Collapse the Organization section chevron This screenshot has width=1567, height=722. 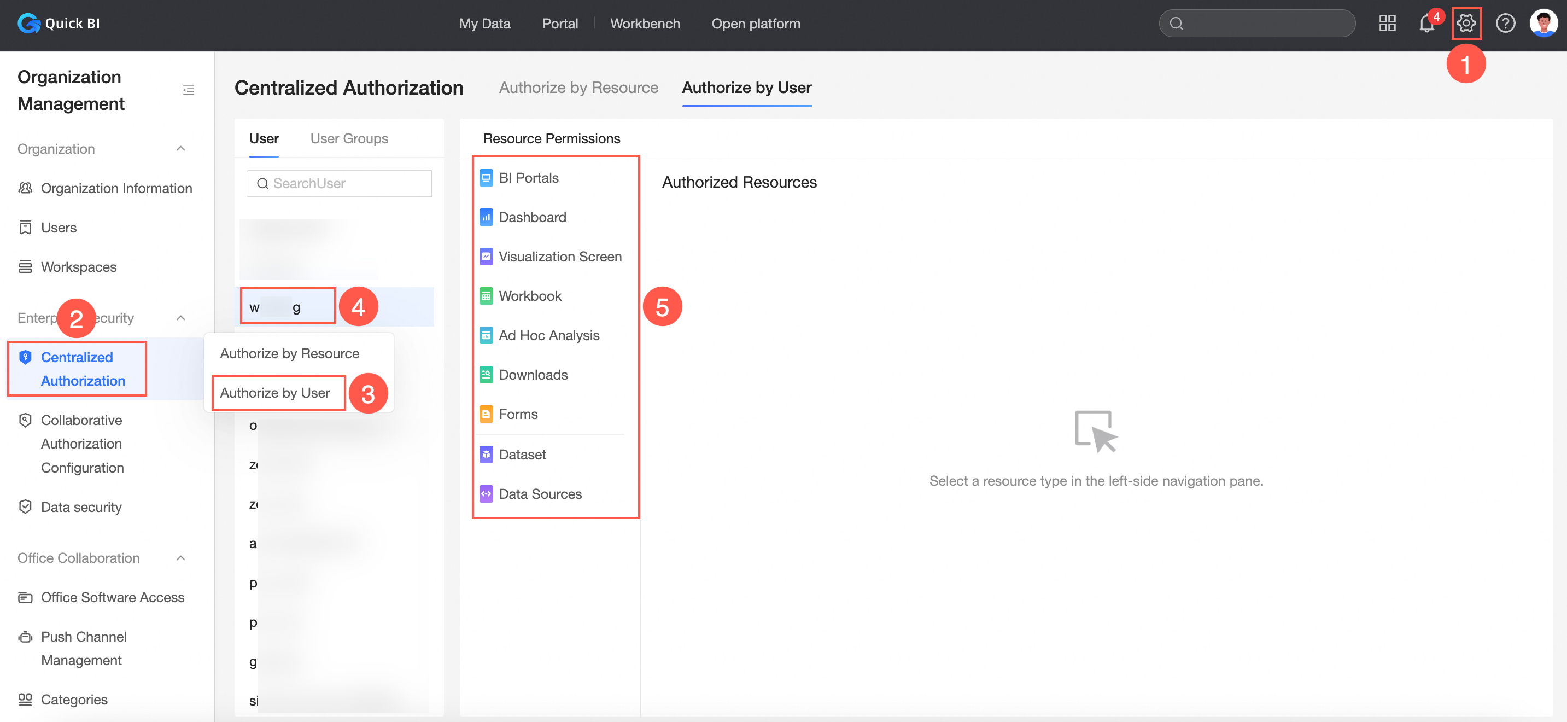(x=180, y=149)
